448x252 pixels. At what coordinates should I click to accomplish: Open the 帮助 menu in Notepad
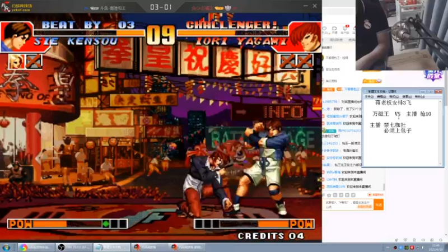pos(419,96)
